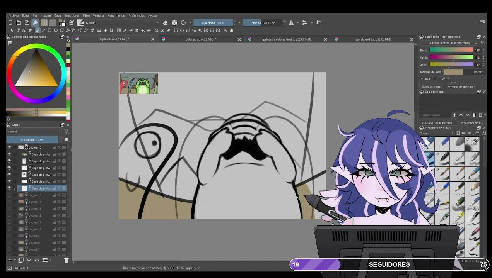Switch to storyboard 3.jpg document tab
The height and width of the screenshot is (278, 492).
pyautogui.click(x=373, y=39)
